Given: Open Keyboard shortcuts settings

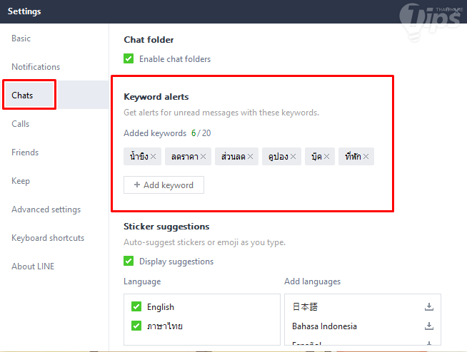Looking at the screenshot, I should point(54,238).
